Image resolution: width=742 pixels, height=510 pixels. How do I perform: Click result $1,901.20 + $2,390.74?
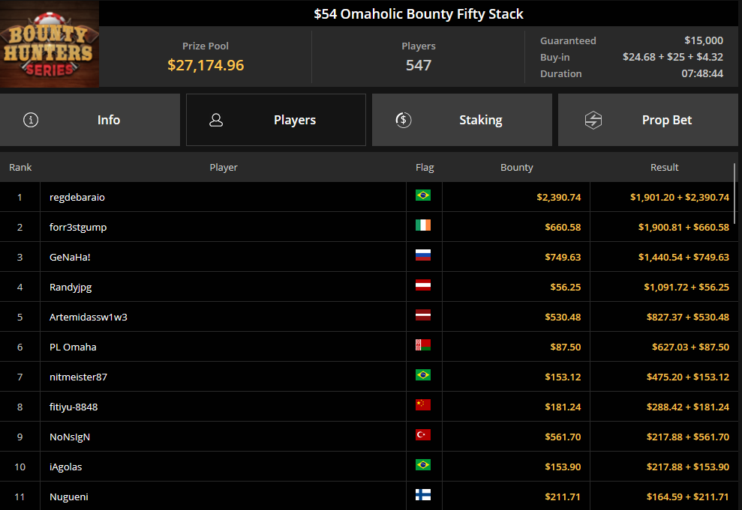[680, 198]
